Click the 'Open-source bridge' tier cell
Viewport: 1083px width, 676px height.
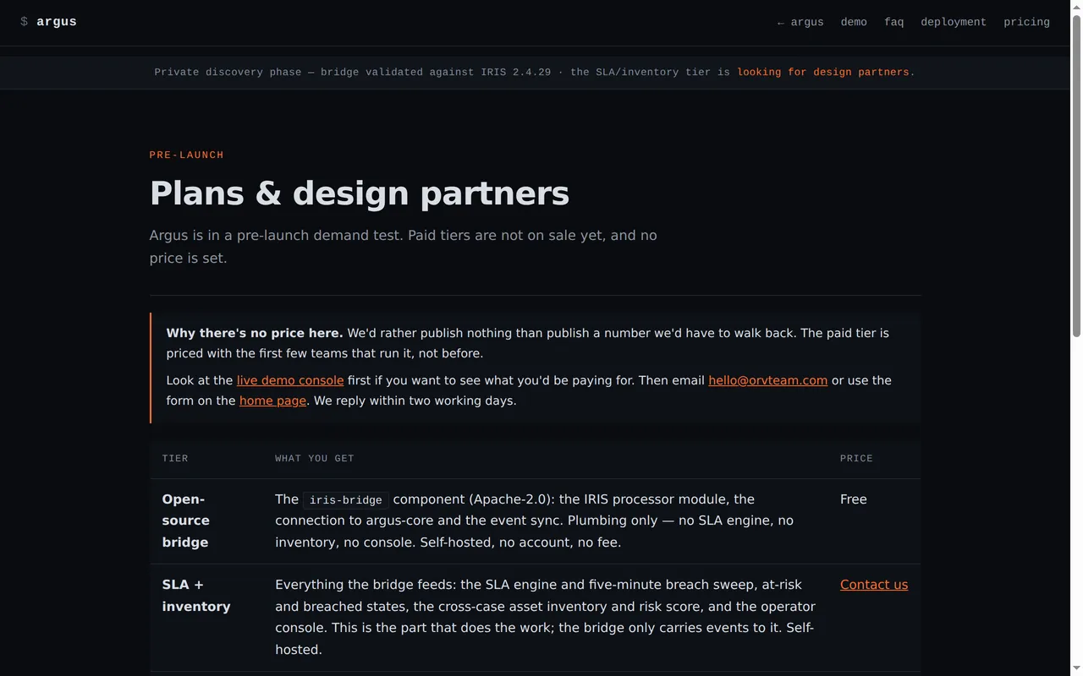[x=206, y=521]
